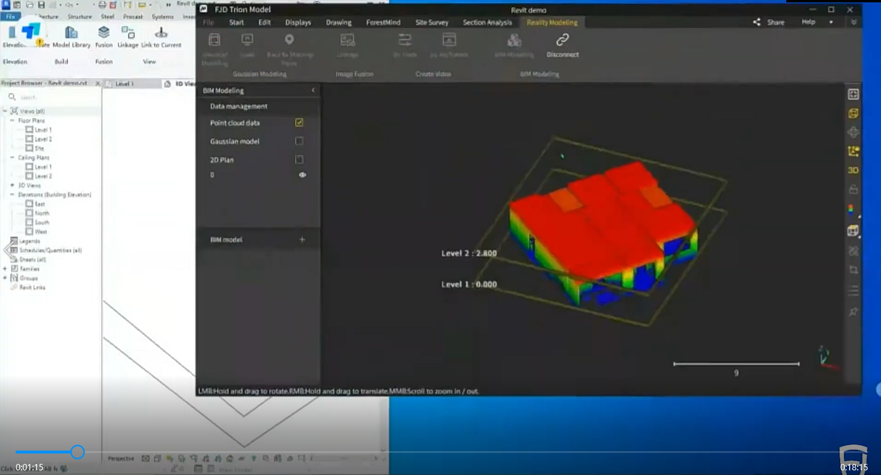
Task: Expand the Groups tree node
Action: pos(5,278)
